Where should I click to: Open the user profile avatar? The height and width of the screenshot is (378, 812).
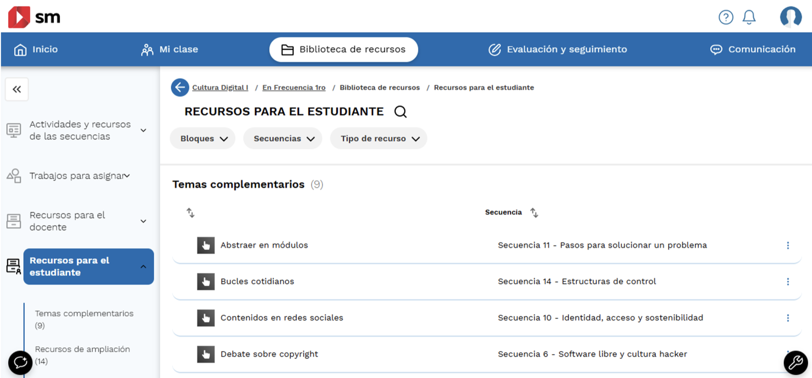(x=791, y=17)
